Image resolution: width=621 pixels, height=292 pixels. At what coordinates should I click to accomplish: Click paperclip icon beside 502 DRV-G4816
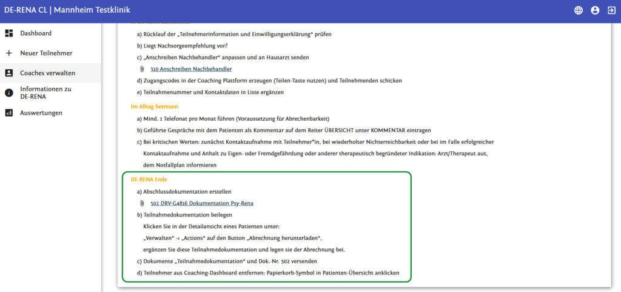142,203
